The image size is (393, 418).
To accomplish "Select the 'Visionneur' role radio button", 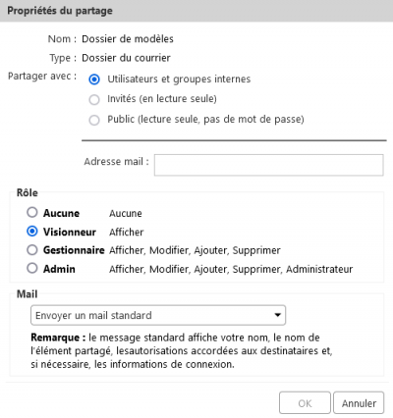I will click(x=32, y=232).
